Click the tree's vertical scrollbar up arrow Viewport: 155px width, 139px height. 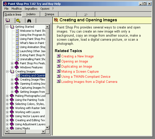[47, 27]
